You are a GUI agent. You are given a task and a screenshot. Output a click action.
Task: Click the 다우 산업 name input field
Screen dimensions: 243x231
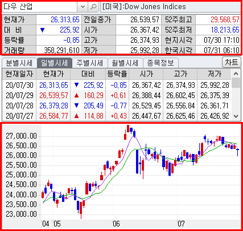(40, 7)
